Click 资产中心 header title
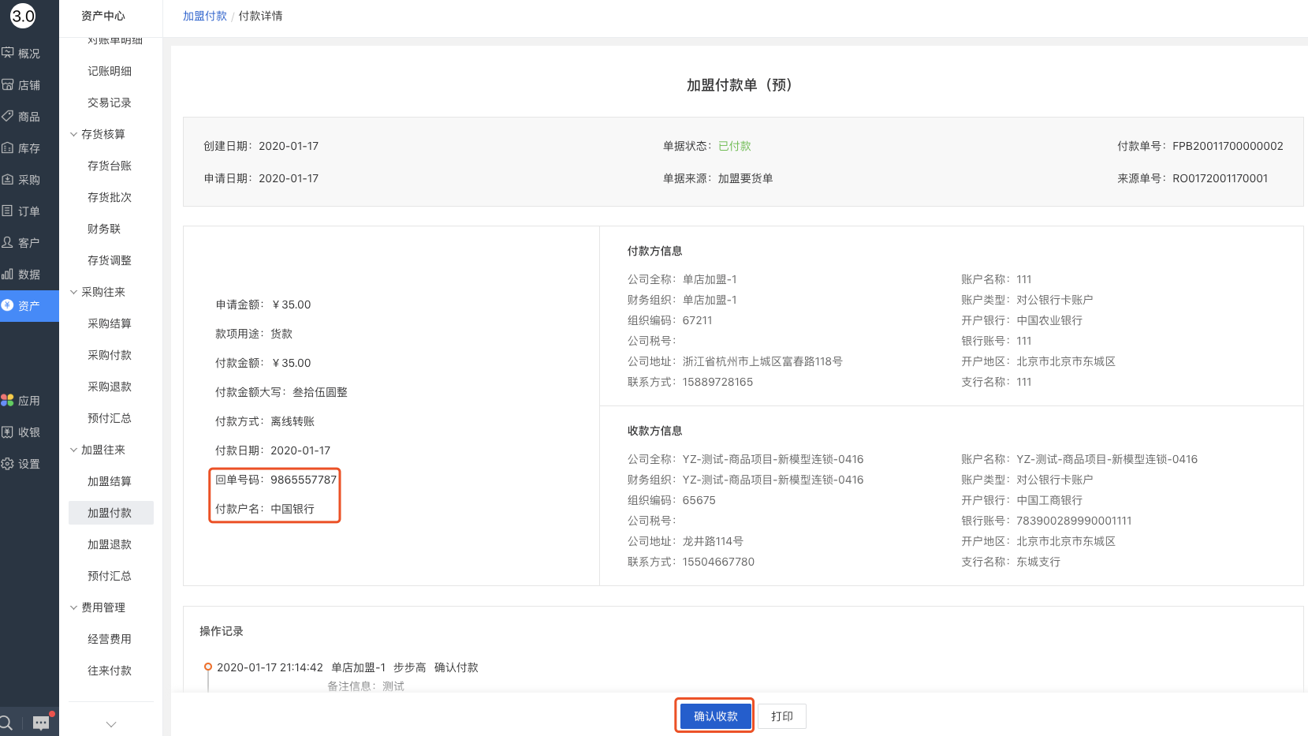The height and width of the screenshot is (736, 1308). click(103, 16)
